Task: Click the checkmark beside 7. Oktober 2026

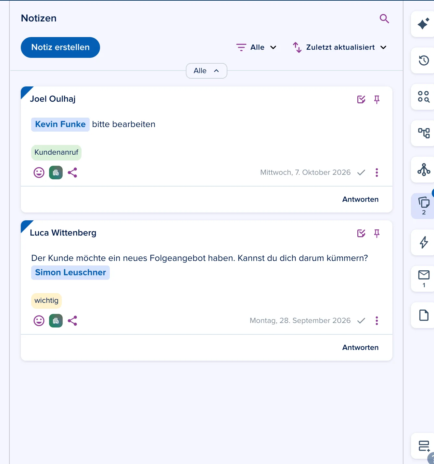Action: click(361, 173)
